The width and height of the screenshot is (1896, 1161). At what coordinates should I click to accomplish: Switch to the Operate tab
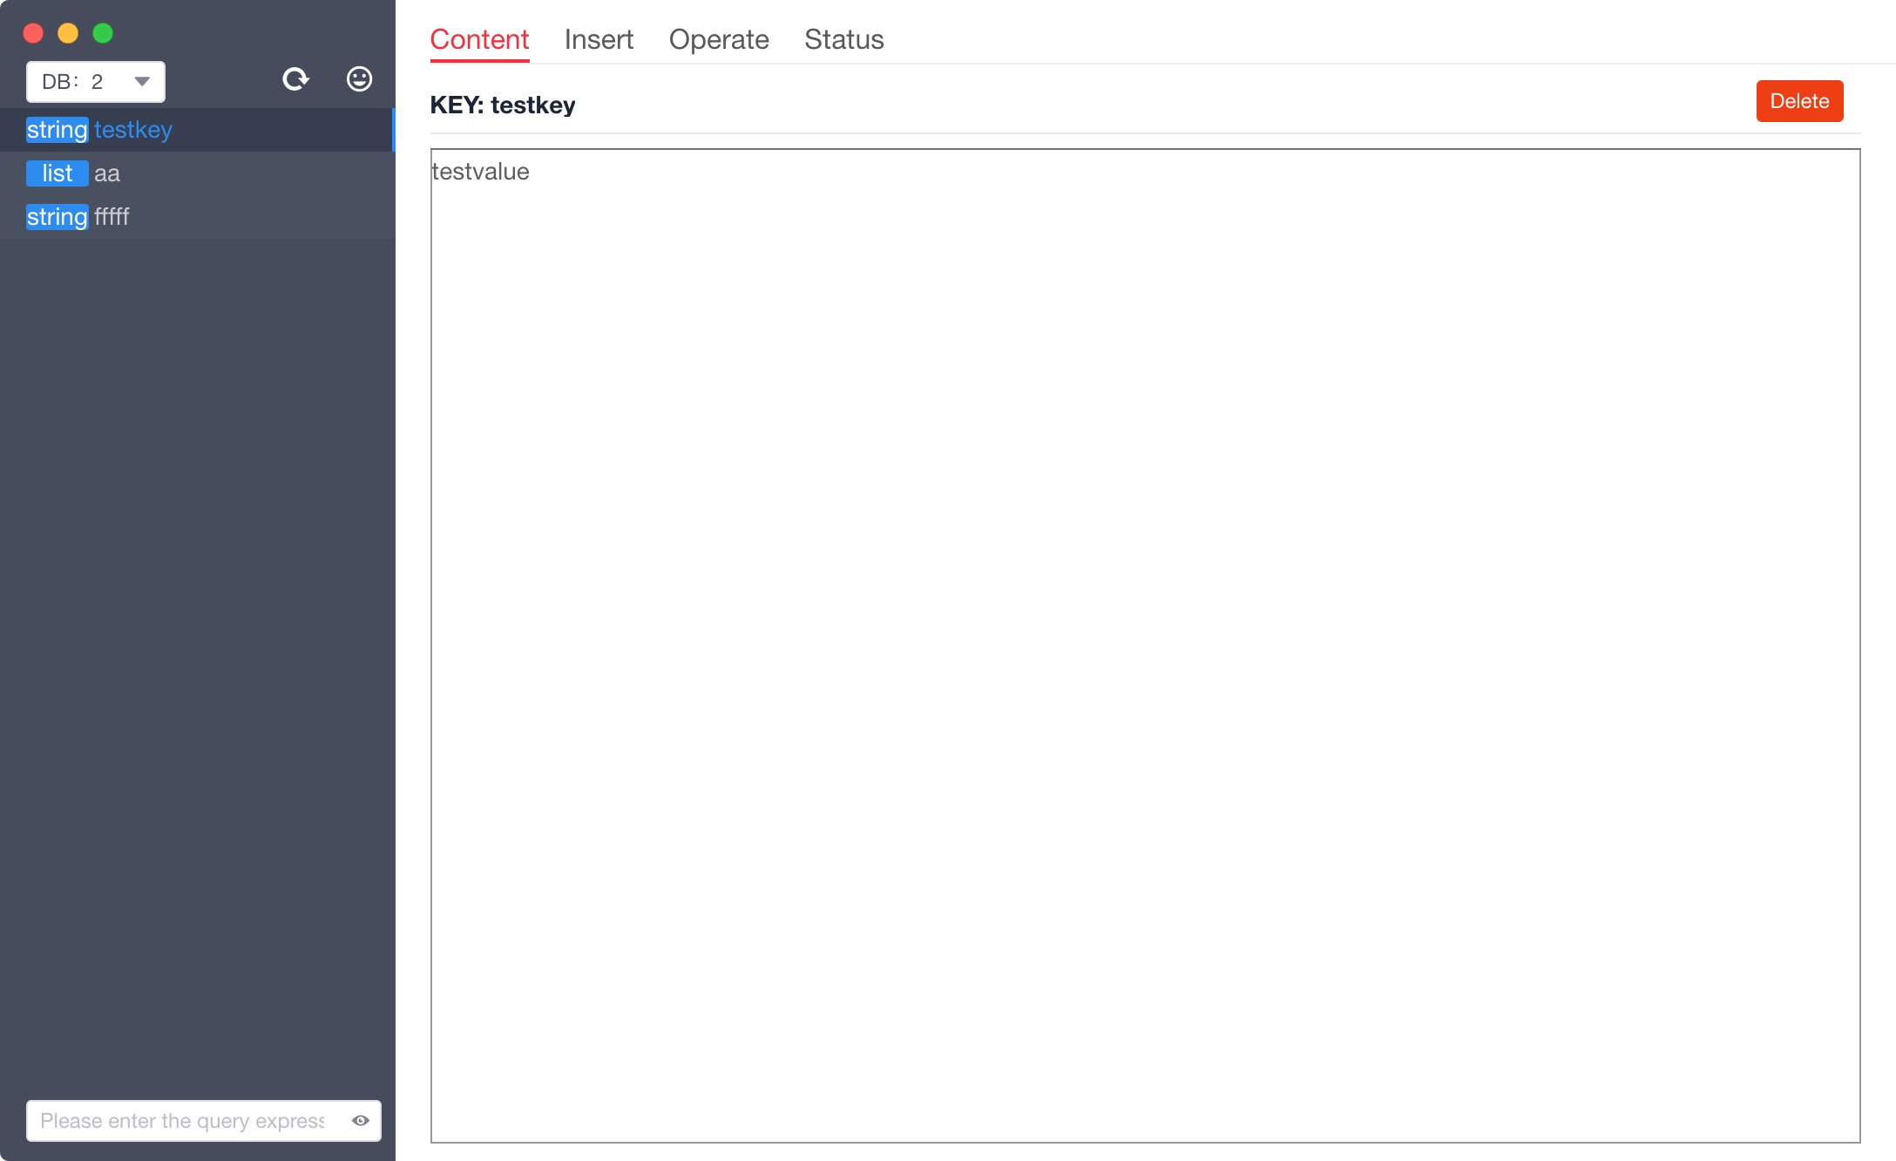719,38
